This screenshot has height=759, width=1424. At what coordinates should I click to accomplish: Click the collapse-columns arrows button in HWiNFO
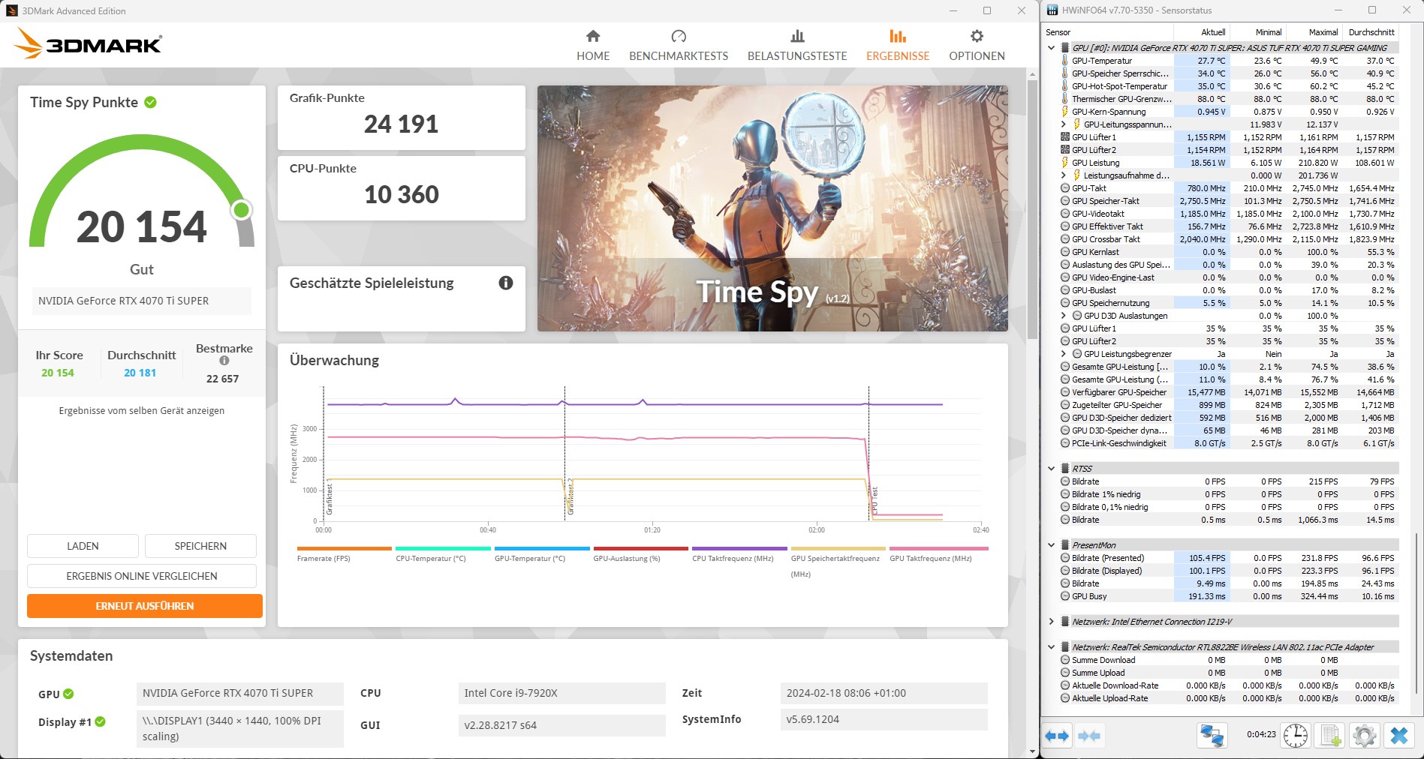(1089, 736)
